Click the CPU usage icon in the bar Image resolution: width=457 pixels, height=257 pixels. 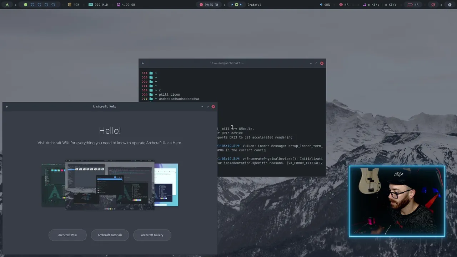pyautogui.click(x=70, y=5)
